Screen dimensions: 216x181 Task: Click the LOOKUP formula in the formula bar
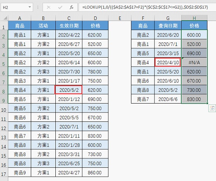(x=145, y=7)
